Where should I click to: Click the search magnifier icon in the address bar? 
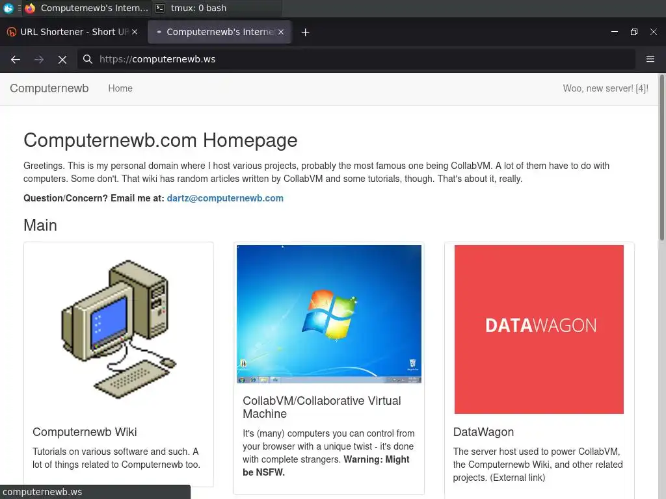click(x=88, y=59)
